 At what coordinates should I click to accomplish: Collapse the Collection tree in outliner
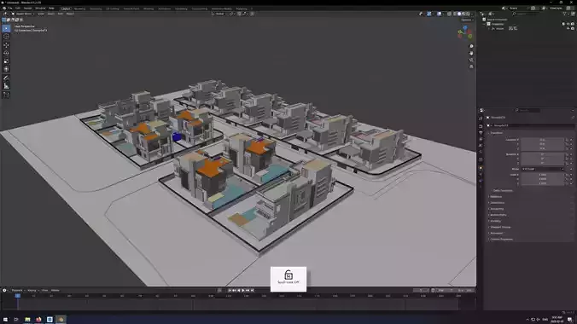click(x=485, y=24)
